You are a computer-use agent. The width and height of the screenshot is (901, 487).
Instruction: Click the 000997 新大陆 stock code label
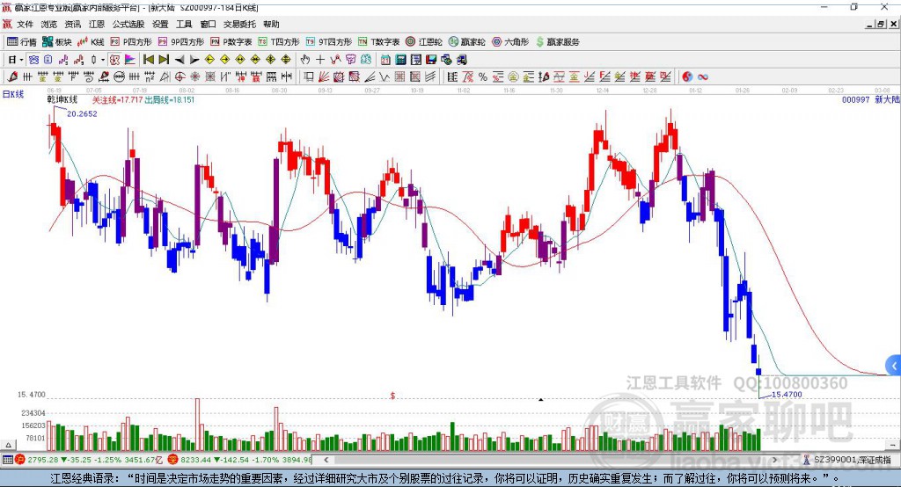(x=870, y=99)
